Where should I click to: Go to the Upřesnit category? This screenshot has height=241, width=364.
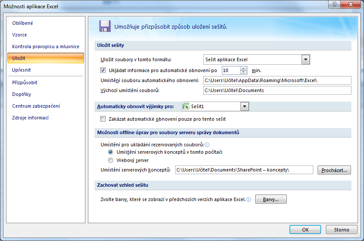tap(21, 70)
